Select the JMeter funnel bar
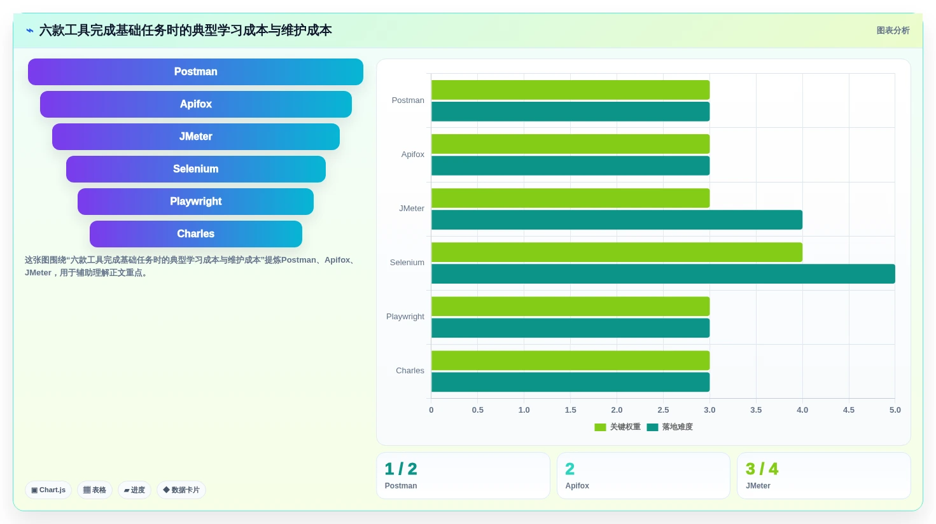 pos(195,137)
